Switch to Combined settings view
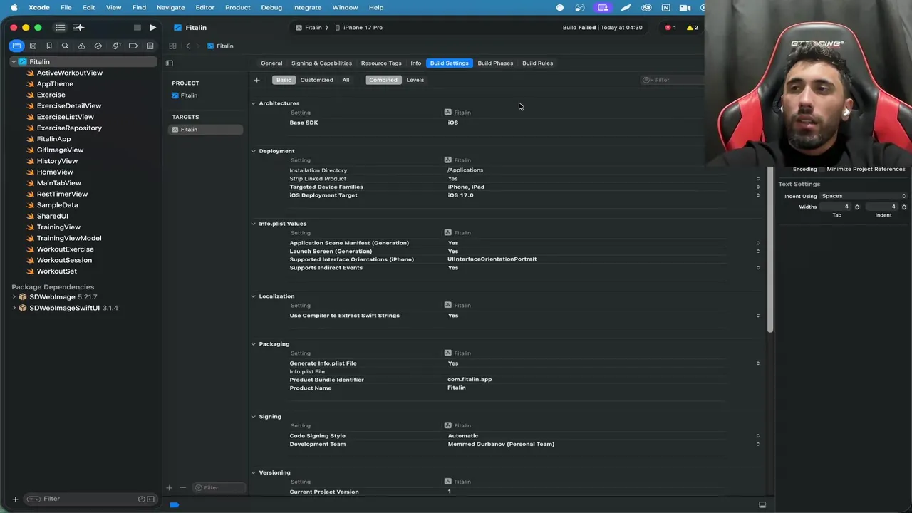 [383, 80]
